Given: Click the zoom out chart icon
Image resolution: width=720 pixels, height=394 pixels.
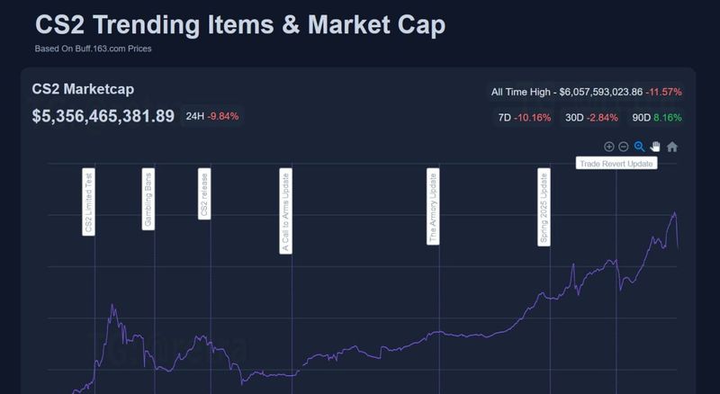Looking at the screenshot, I should point(623,147).
